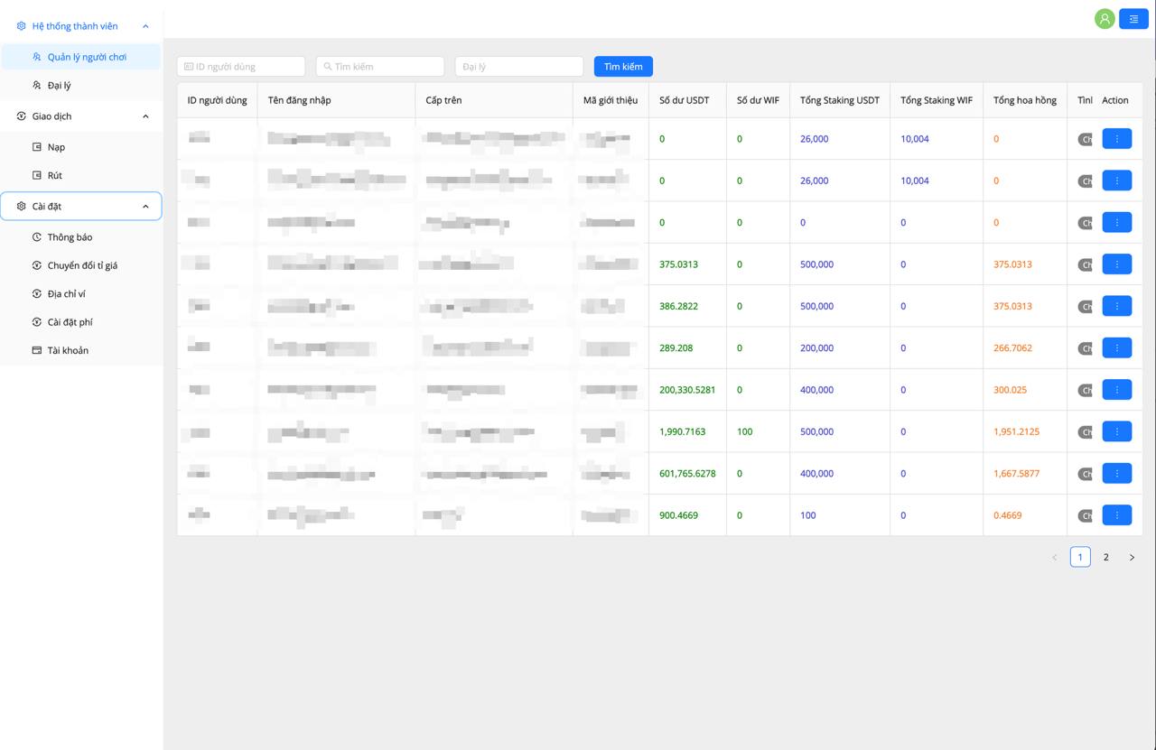Screen dimensions: 1156x750
Task: Click the agent icon next to Đại lý in sidebar
Action: tap(37, 85)
